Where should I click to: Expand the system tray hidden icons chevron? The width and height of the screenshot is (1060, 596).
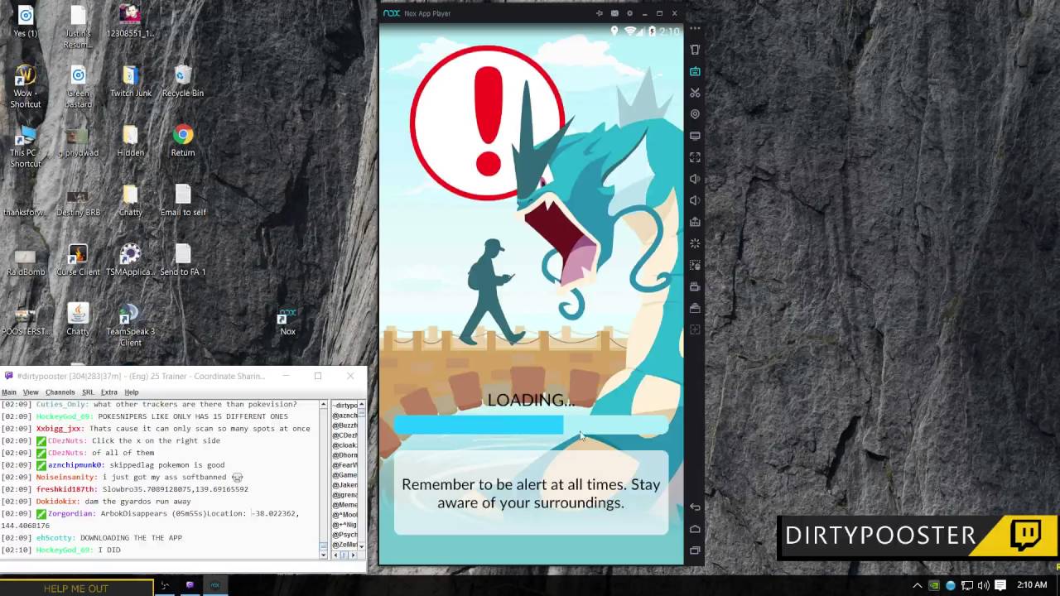coord(917,586)
